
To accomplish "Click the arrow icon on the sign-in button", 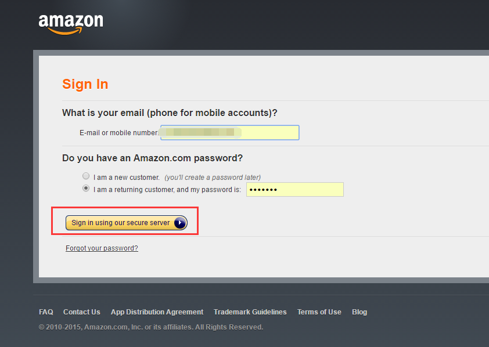I will pos(180,223).
